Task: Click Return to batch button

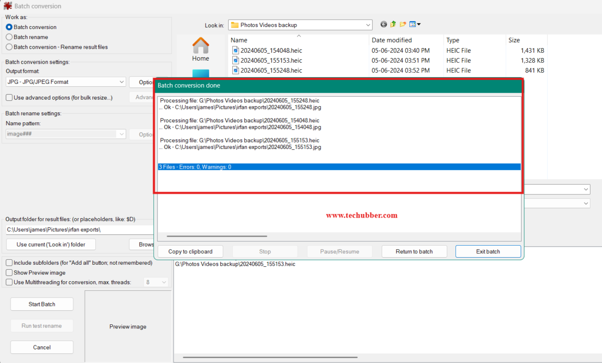Action: pyautogui.click(x=414, y=251)
